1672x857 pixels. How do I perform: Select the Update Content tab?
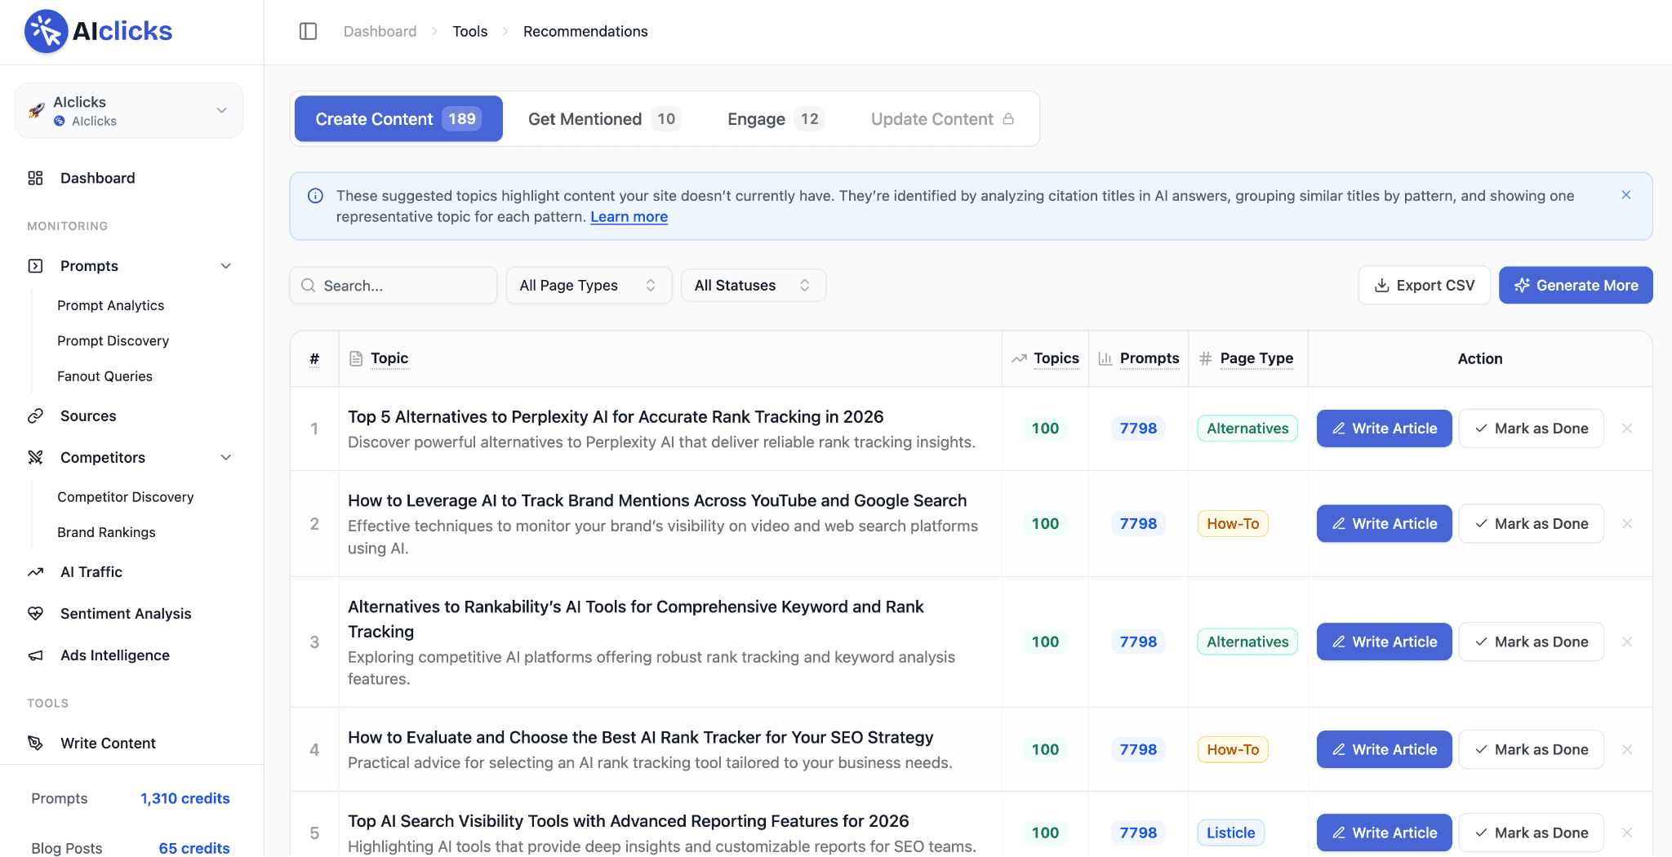pyautogui.click(x=942, y=119)
